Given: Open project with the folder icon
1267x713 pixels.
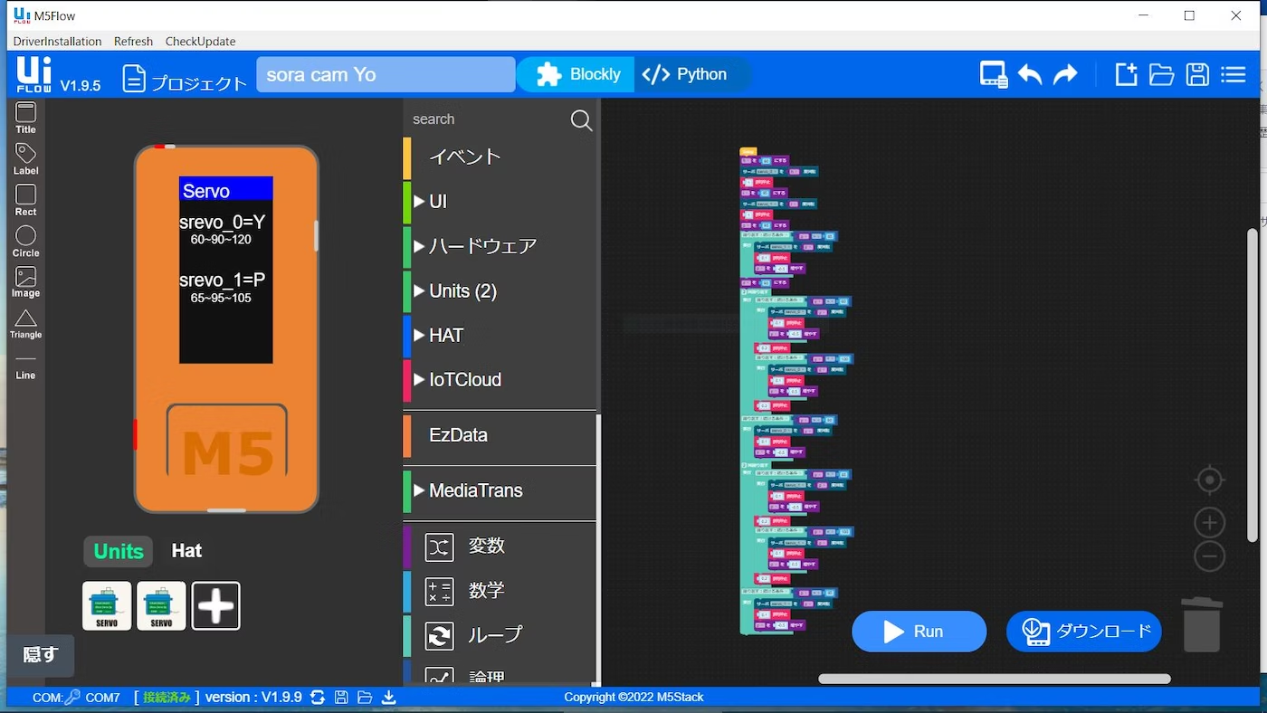Looking at the screenshot, I should [x=1161, y=75].
